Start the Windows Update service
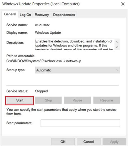128x146 pixels. [x=19, y=100]
